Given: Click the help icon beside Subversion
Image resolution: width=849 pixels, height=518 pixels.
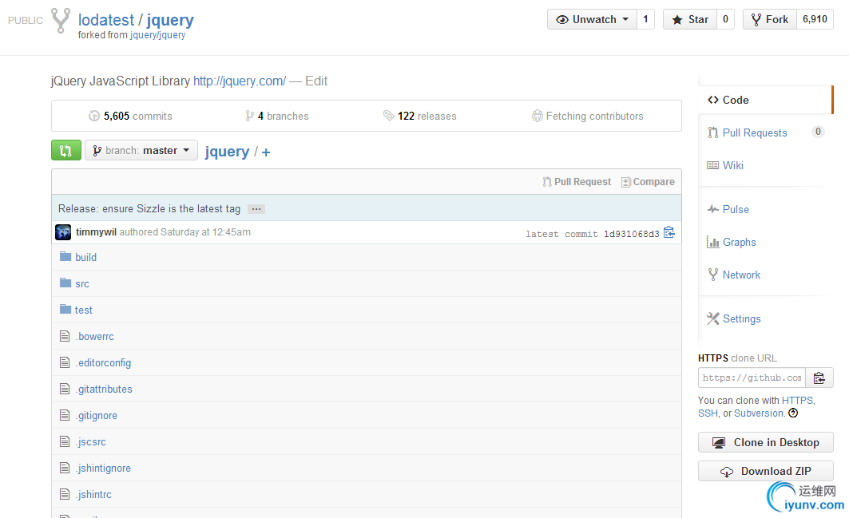Looking at the screenshot, I should (793, 413).
